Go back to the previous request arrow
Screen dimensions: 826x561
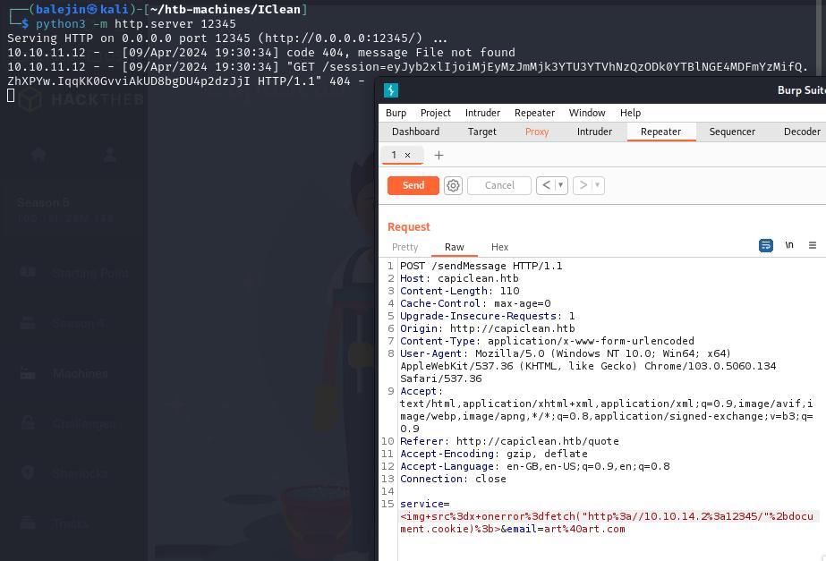tap(546, 185)
